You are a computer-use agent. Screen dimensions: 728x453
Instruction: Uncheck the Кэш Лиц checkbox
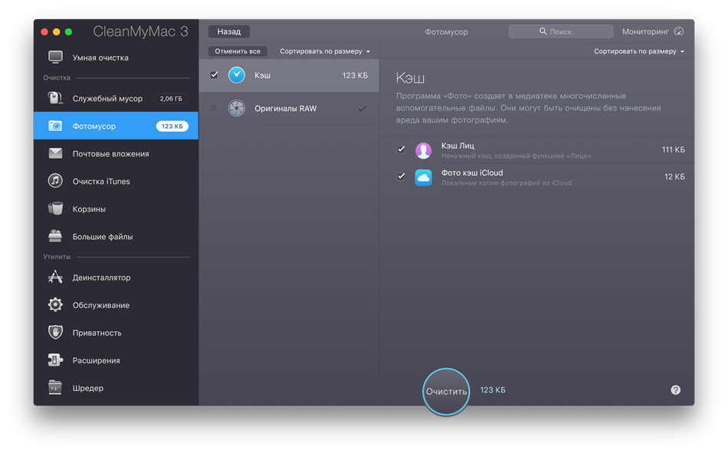tap(401, 149)
